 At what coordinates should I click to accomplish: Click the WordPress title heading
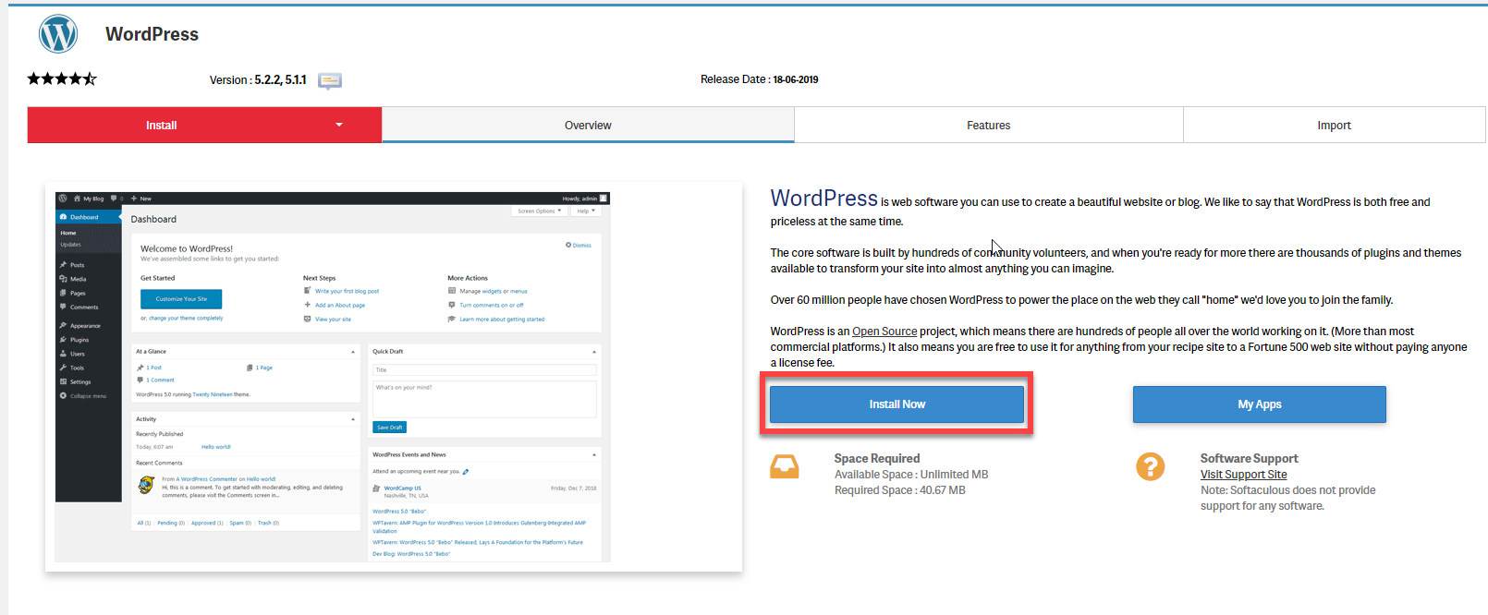point(152,34)
